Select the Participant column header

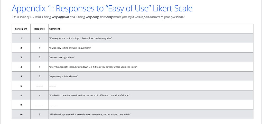point(21,29)
